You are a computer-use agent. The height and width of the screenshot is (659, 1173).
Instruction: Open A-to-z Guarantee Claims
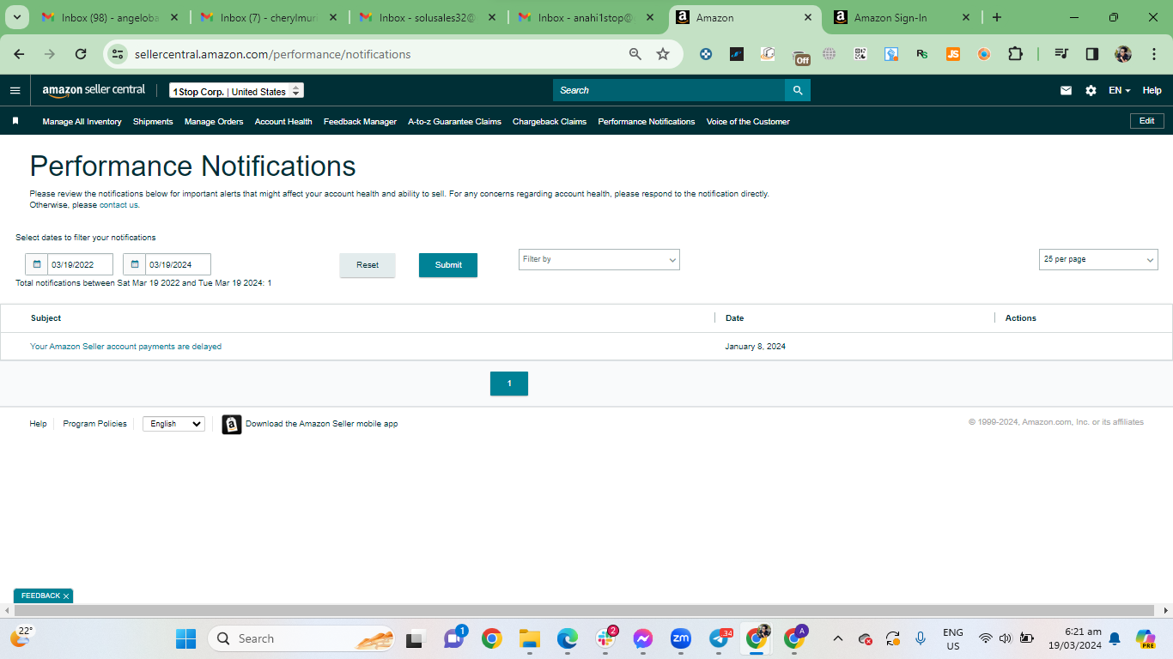(x=454, y=122)
